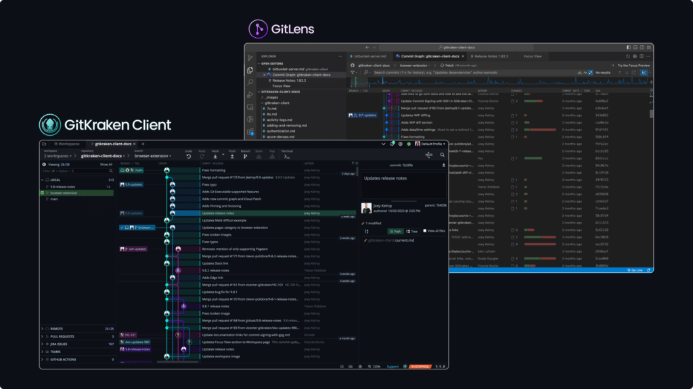Open Run and Debug in GitLens activity bar
Image resolution: width=693 pixels, height=389 pixels.
pyautogui.click(x=250, y=95)
